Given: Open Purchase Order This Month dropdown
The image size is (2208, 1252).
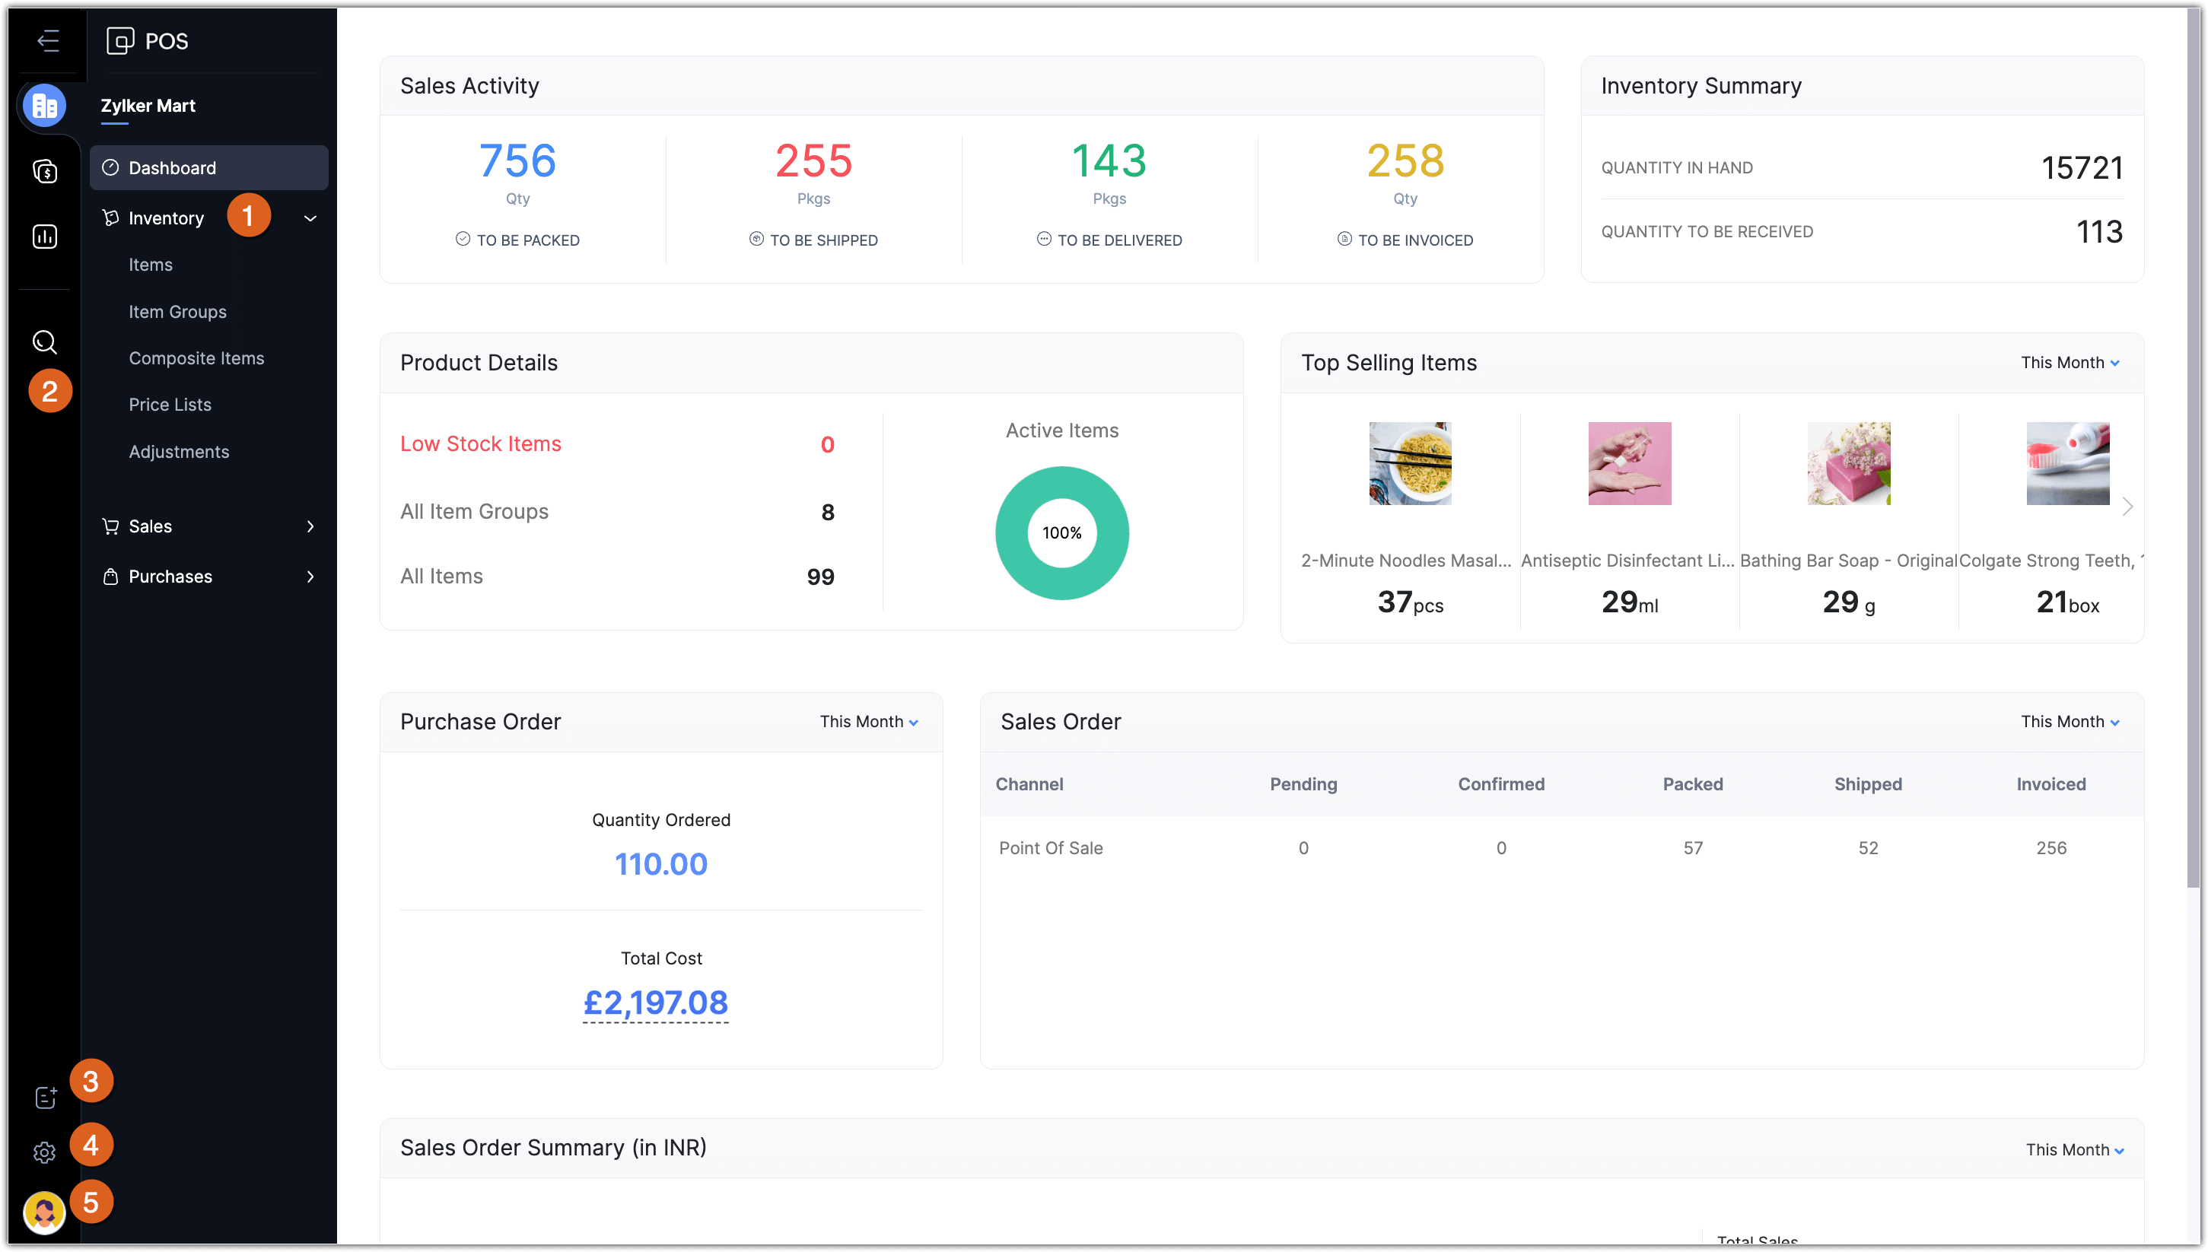Looking at the screenshot, I should coord(869,721).
